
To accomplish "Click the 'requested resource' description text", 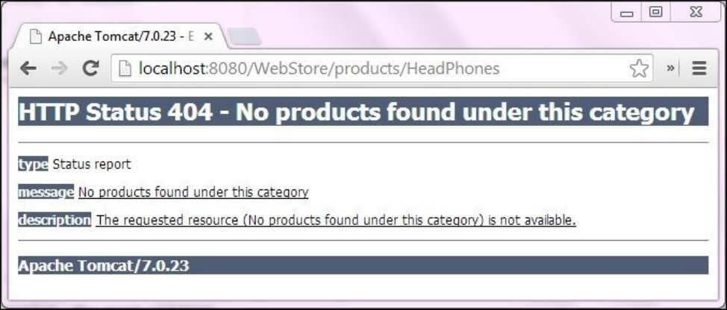I will 336,221.
